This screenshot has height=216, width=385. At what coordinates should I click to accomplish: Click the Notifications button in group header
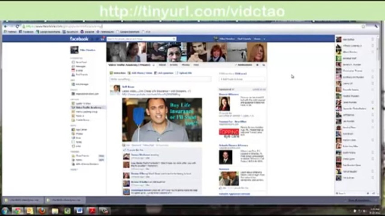pyautogui.click(x=244, y=65)
